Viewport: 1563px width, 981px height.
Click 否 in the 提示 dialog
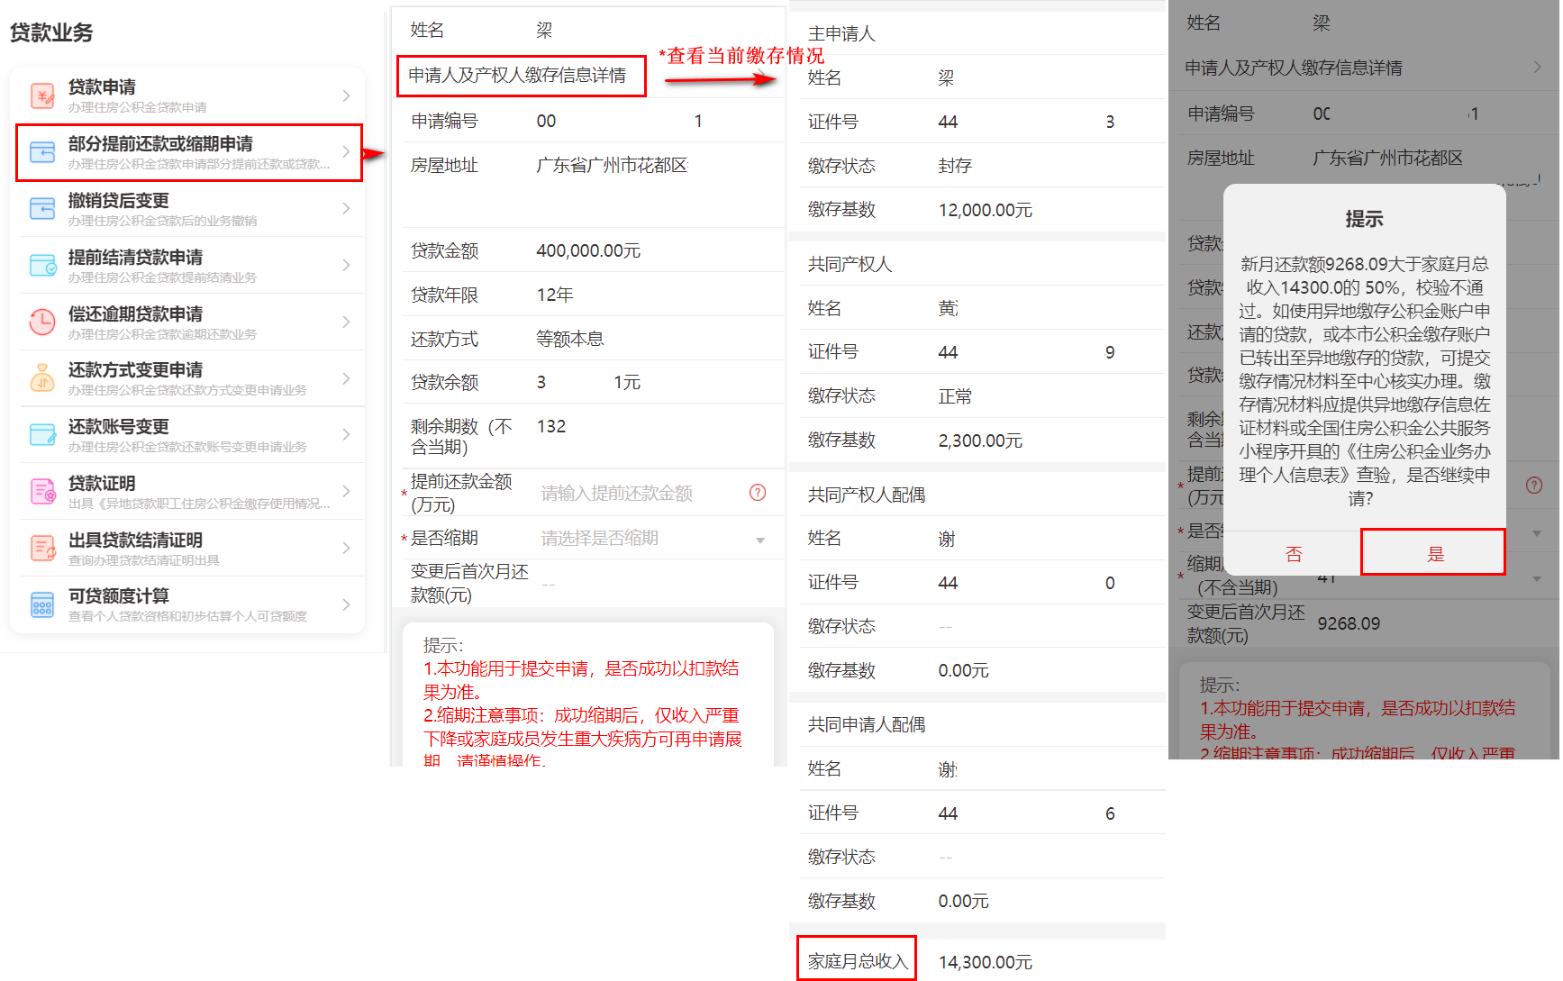1294,553
